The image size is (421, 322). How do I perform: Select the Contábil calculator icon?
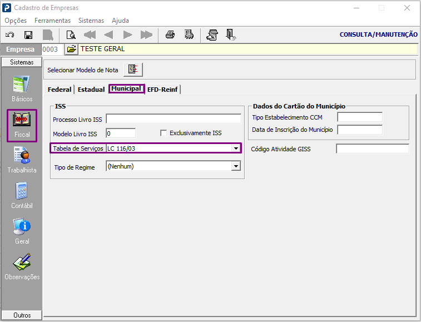22,196
